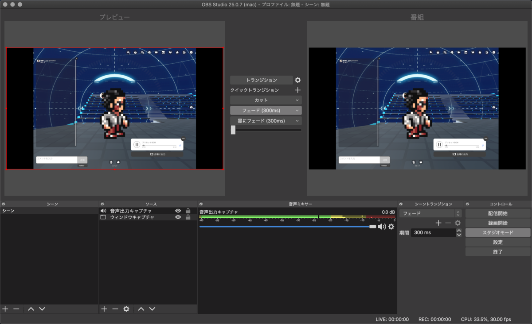This screenshot has width=532, height=324.
Task: Add a quick transition with plus icon
Action: point(298,90)
